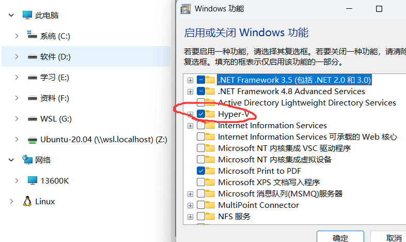Select the 系统 (C:) drive icon

pyautogui.click(x=32, y=35)
